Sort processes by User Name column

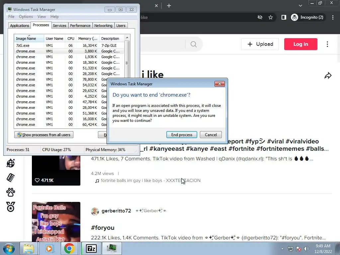click(x=54, y=39)
